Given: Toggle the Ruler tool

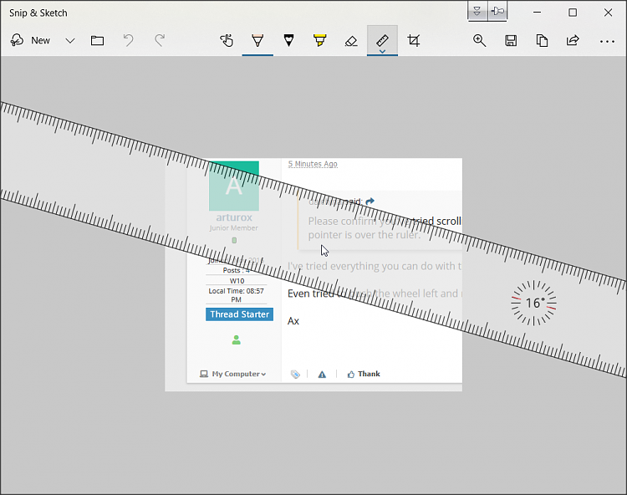Looking at the screenshot, I should [382, 39].
